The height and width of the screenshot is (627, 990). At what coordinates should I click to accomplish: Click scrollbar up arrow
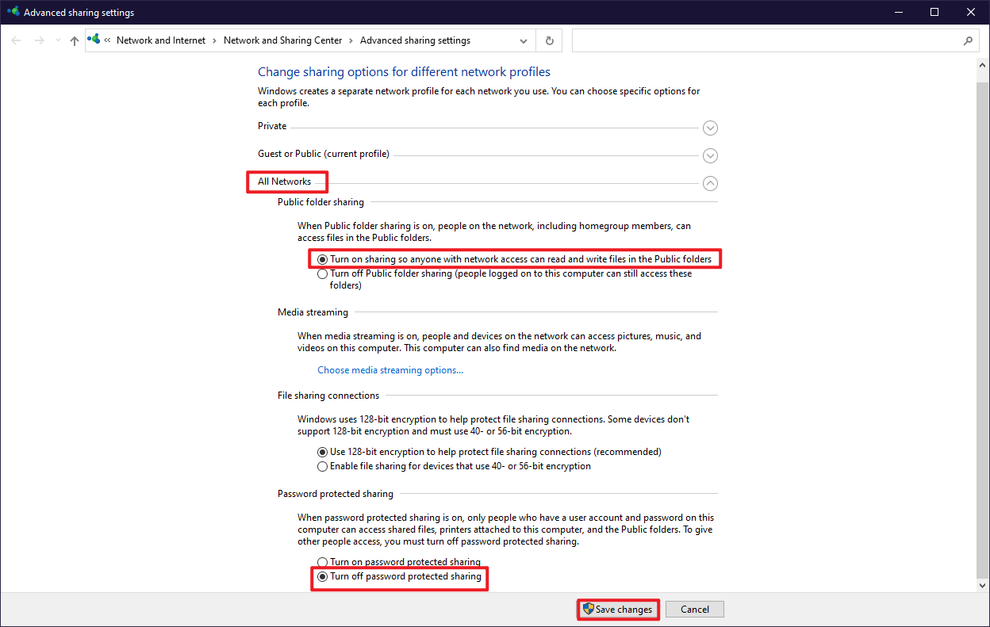(983, 66)
